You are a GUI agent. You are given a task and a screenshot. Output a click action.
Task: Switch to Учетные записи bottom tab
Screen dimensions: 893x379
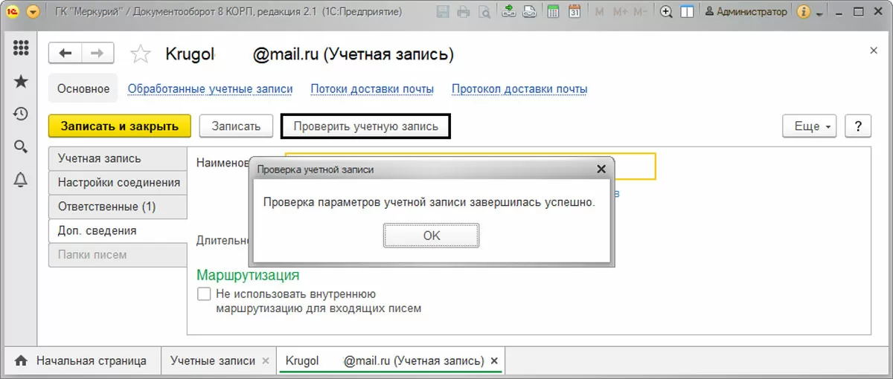[x=212, y=361]
